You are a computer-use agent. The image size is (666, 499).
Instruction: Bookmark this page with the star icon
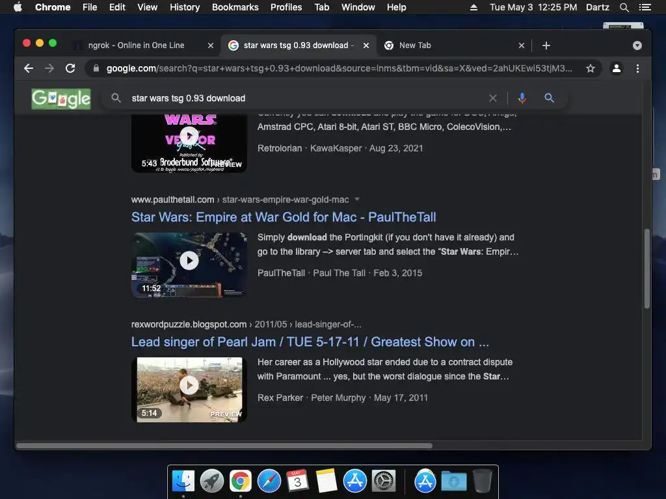(591, 68)
